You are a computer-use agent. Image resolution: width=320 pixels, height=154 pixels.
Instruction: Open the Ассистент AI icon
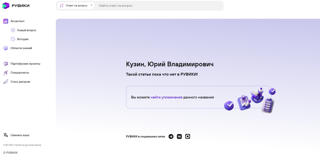pos(6,21)
